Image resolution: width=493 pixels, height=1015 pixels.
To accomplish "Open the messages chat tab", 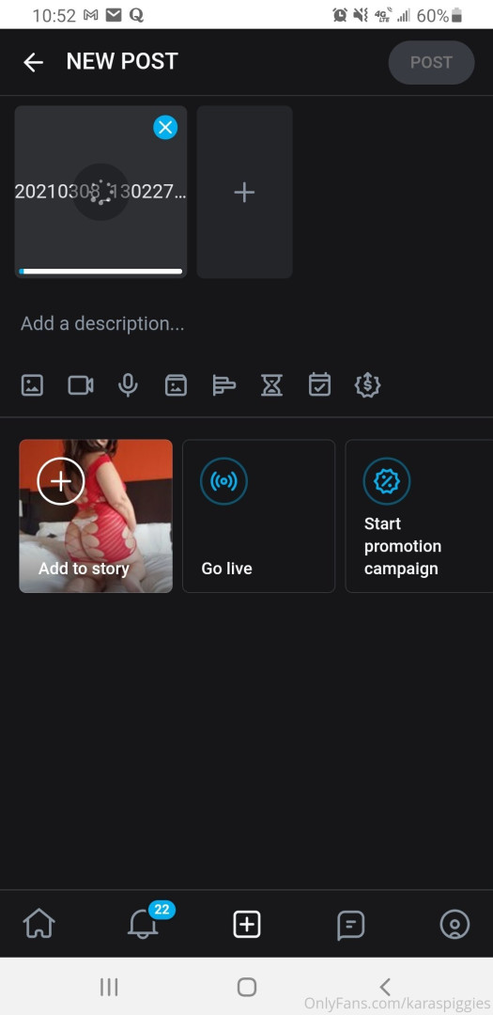I will (x=350, y=925).
